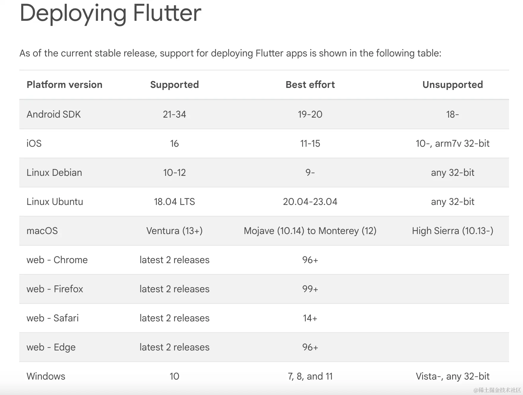523x395 pixels.
Task: Select the Platform version column header
Action: click(65, 85)
